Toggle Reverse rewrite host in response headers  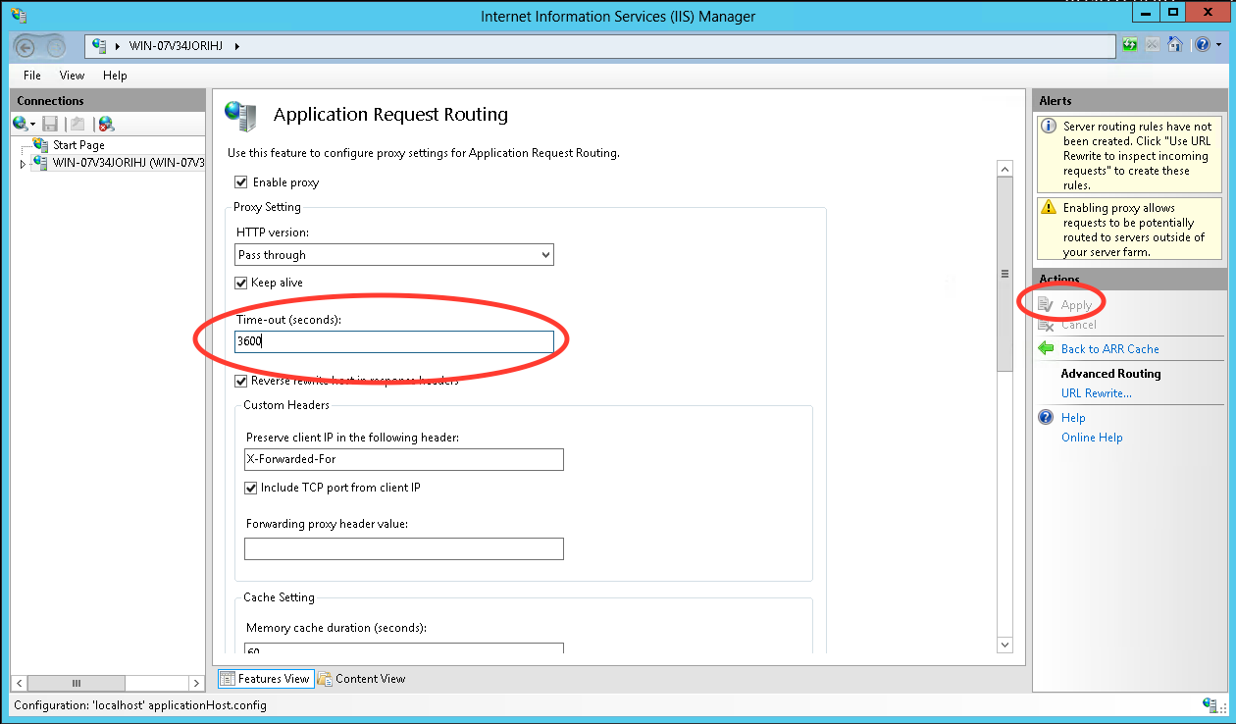pyautogui.click(x=241, y=381)
